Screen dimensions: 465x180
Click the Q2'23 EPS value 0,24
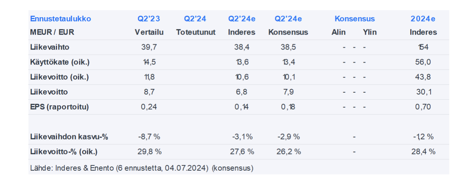pyautogui.click(x=149, y=107)
